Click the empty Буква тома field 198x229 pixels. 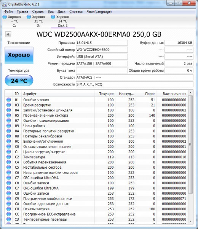pos(102,71)
